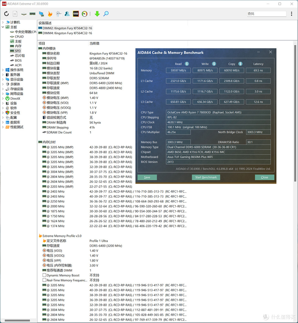
Task: Click the Save button in benchmark
Action: [147, 177]
